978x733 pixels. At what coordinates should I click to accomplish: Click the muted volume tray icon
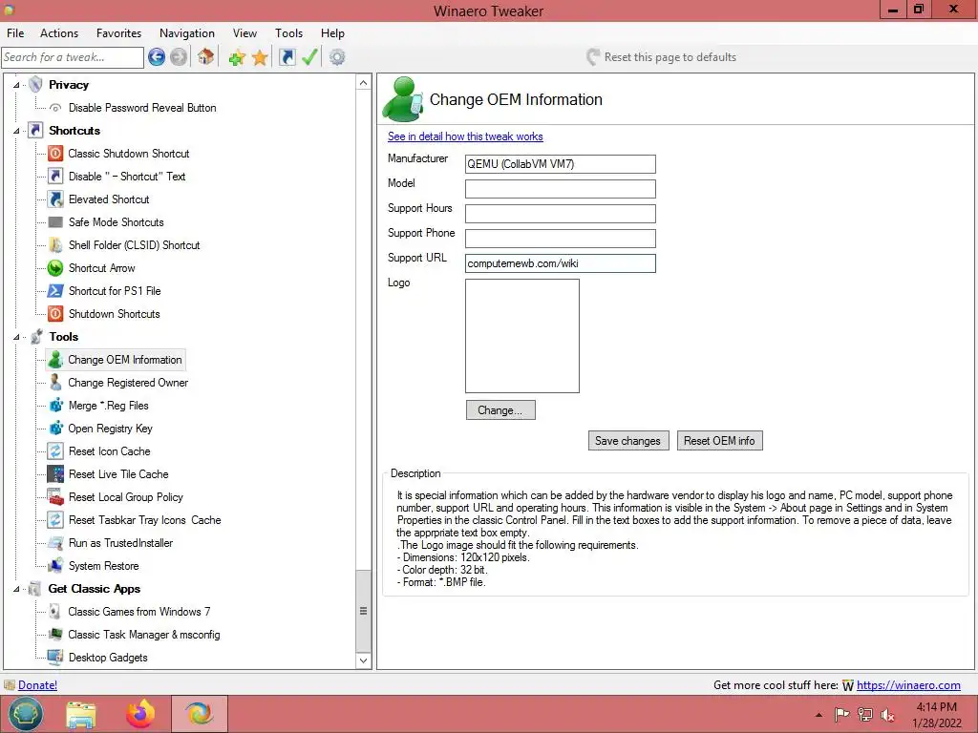tap(888, 715)
